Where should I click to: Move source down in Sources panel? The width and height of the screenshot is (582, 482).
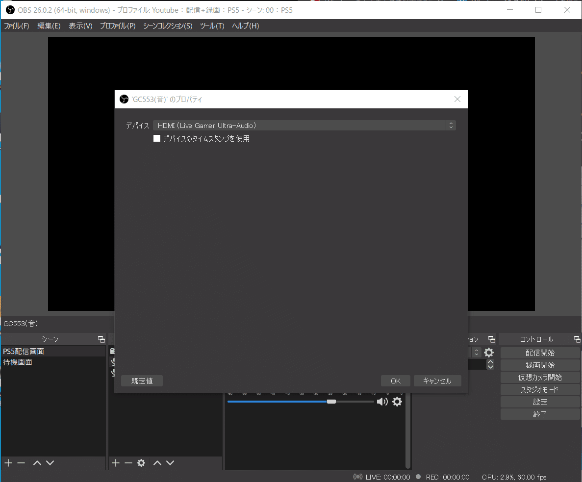click(x=170, y=463)
